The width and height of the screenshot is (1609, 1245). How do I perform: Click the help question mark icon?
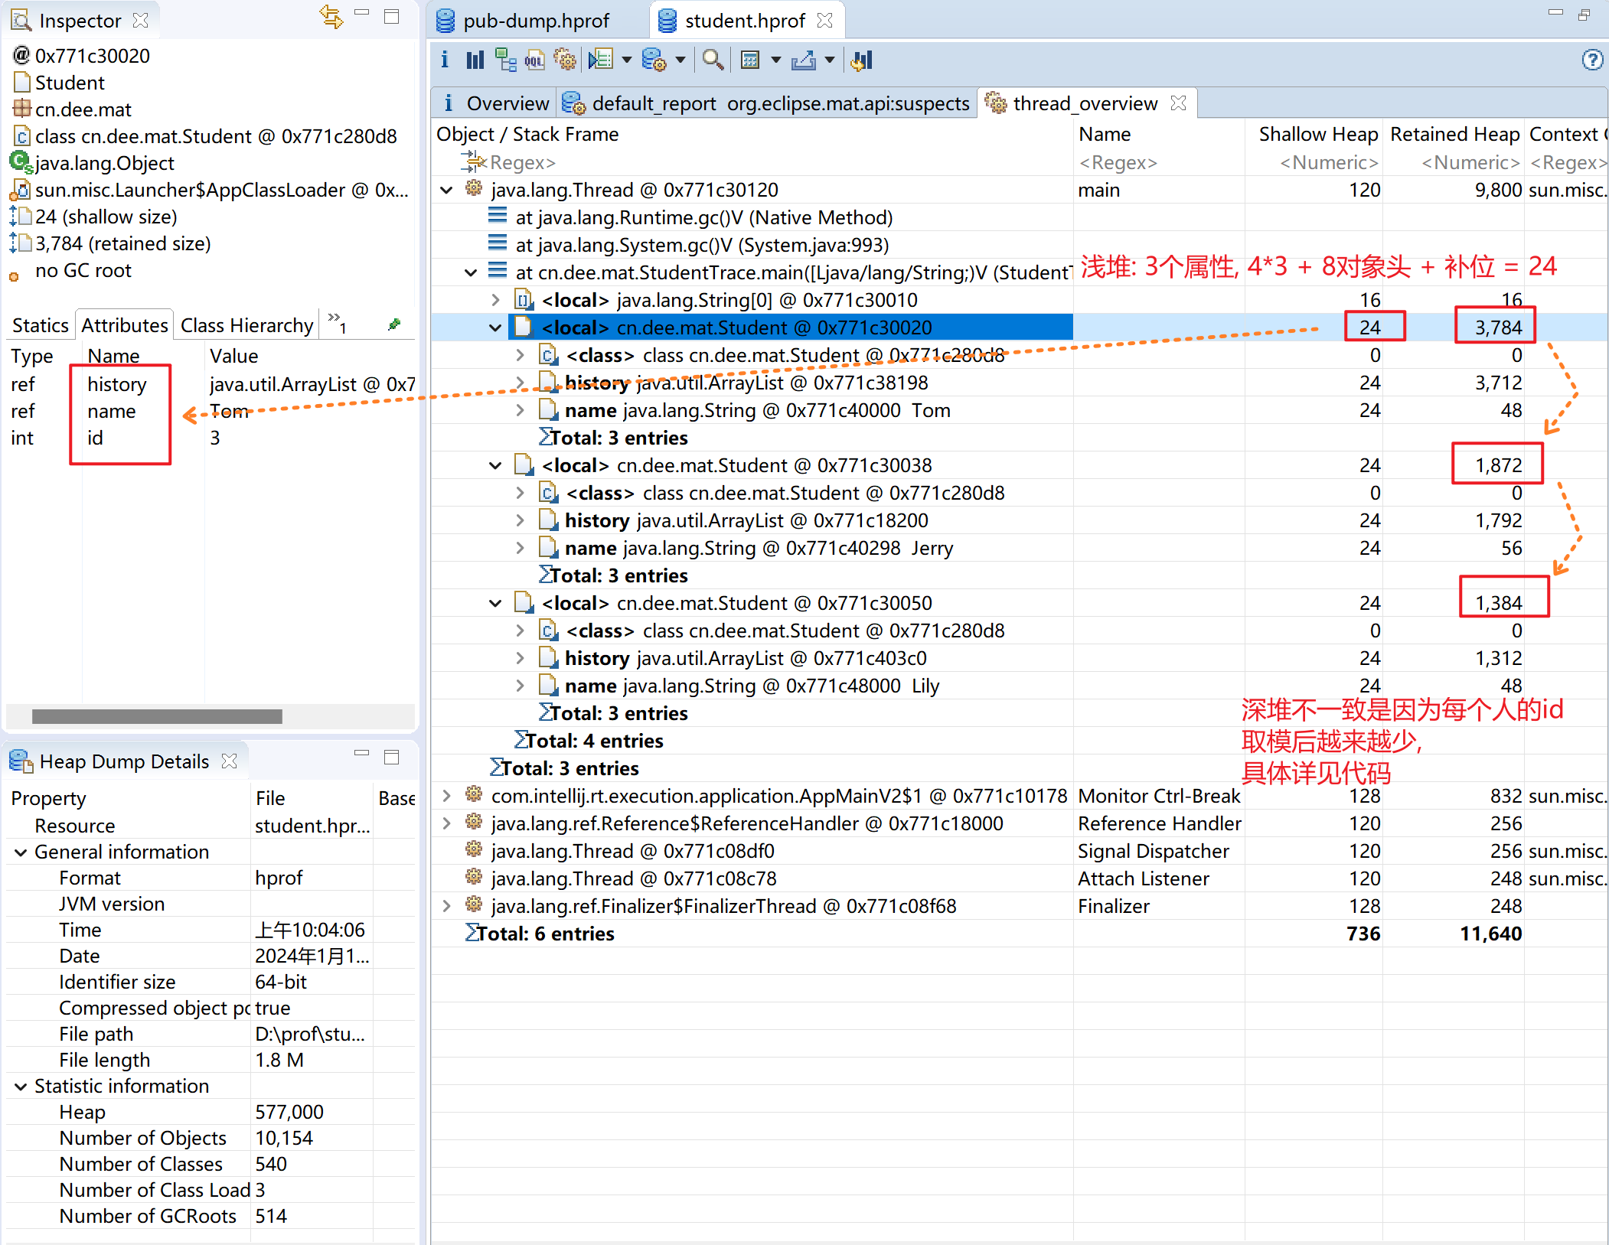(x=1592, y=60)
